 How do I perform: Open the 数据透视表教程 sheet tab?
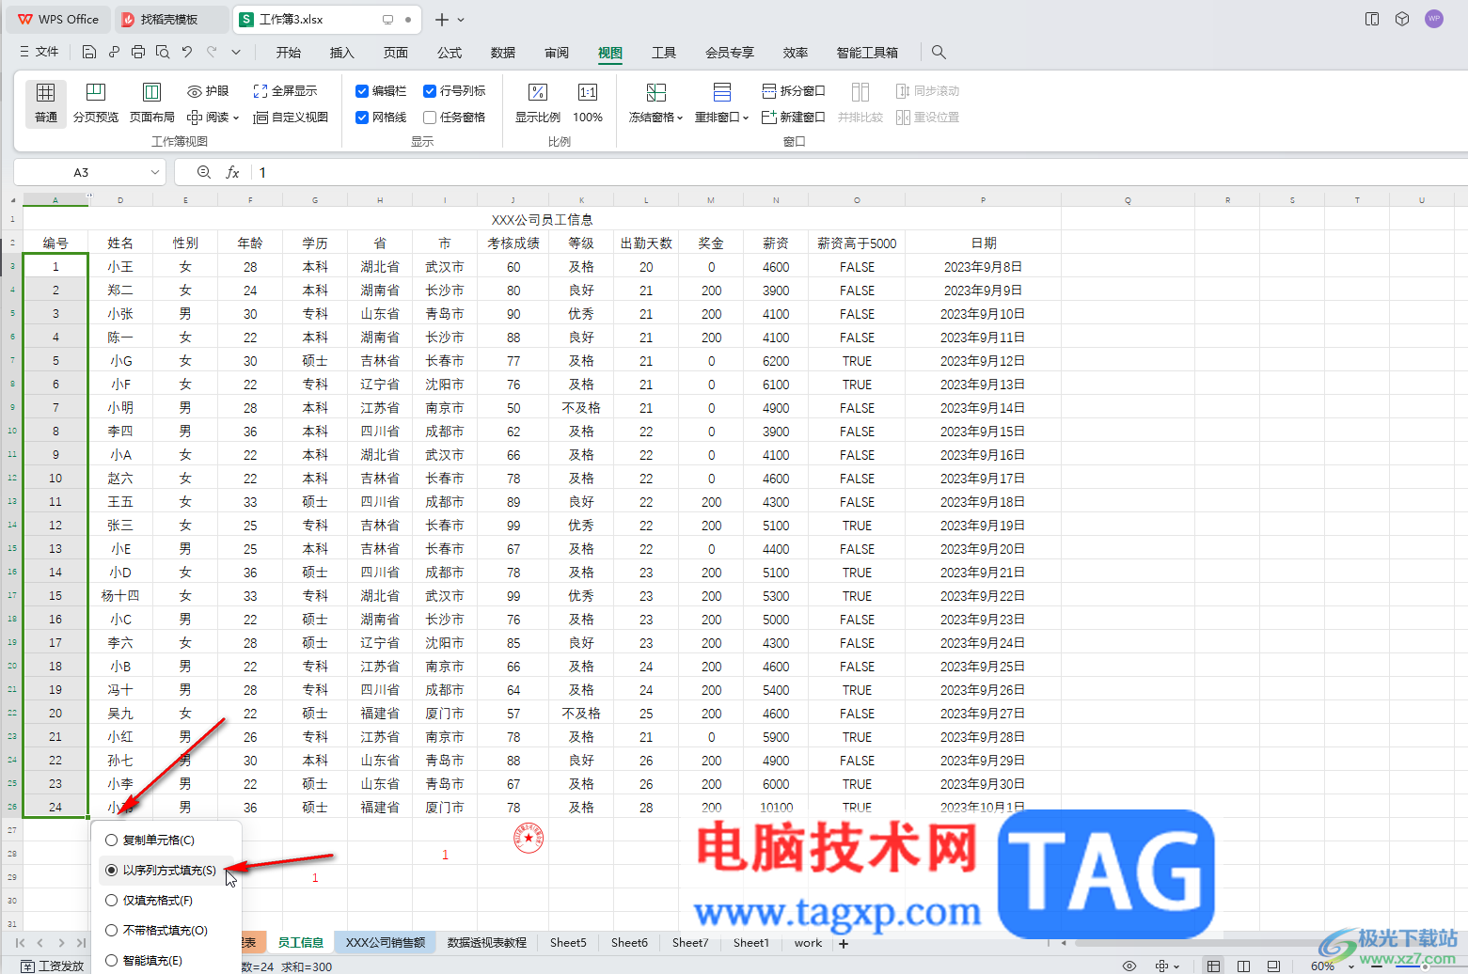click(486, 942)
